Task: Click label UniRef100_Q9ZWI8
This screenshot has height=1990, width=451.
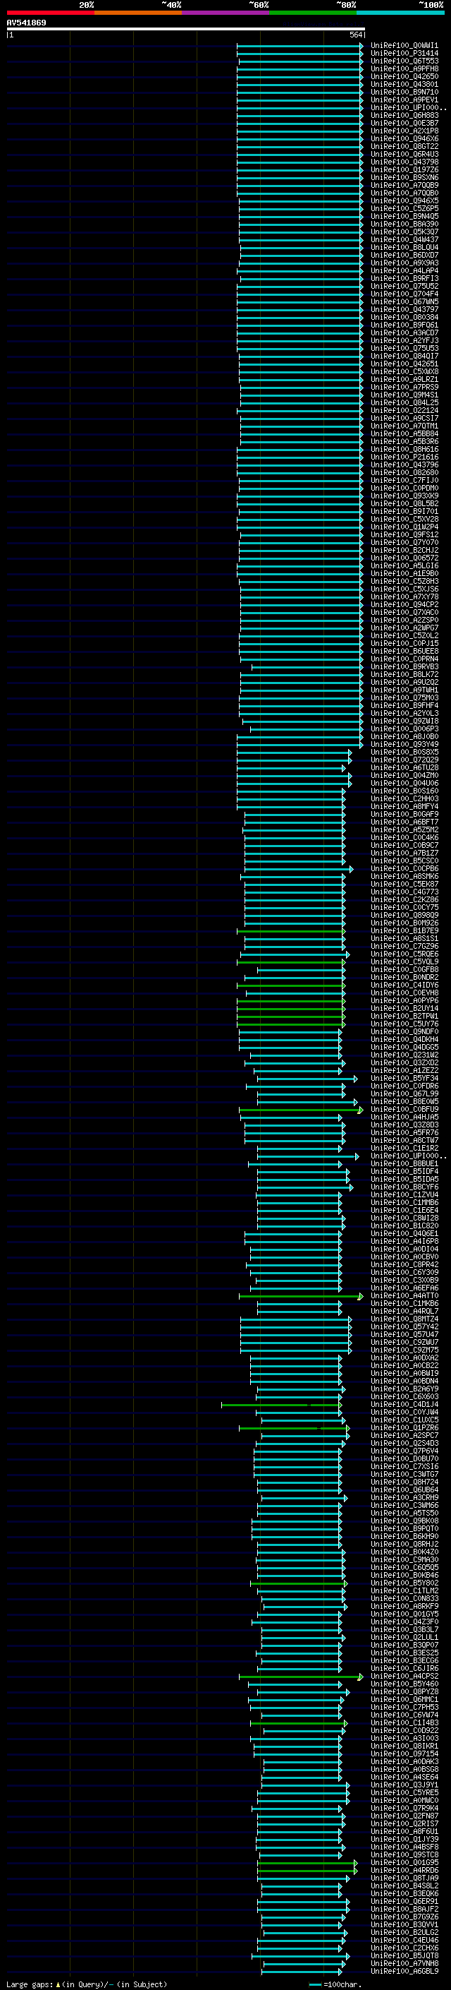Action: [x=404, y=721]
